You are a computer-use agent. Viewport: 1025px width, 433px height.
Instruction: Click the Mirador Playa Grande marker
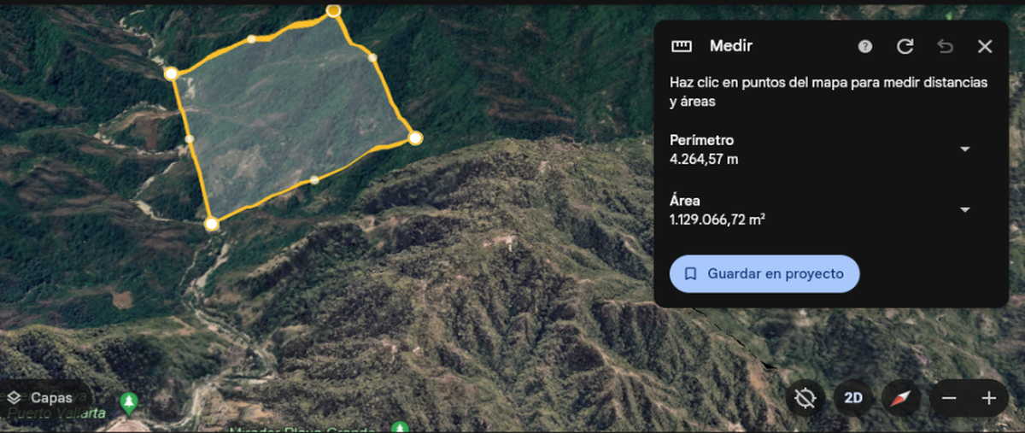(399, 426)
